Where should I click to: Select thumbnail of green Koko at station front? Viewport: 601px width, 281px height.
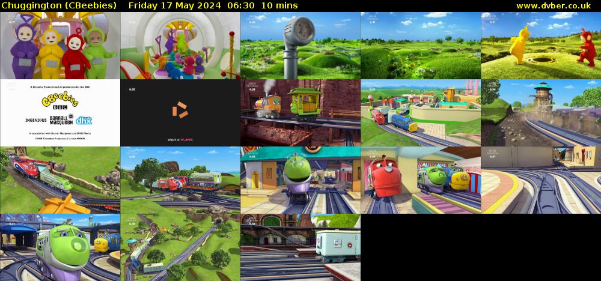coord(300,180)
